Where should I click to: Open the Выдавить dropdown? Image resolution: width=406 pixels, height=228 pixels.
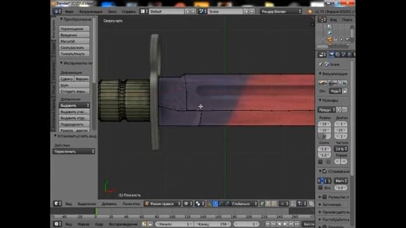pyautogui.click(x=74, y=106)
